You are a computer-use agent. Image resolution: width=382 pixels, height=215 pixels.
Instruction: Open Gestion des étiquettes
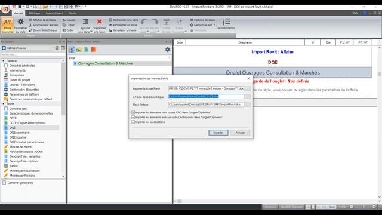24,90
